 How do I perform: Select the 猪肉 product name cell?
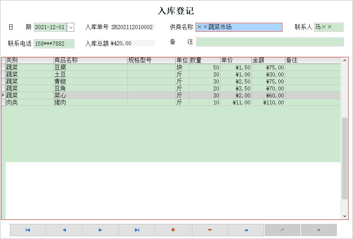click(x=90, y=102)
